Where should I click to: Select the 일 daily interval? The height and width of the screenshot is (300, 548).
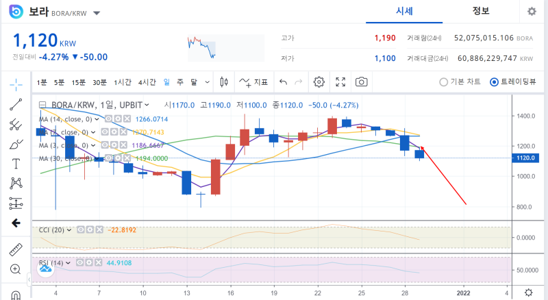pyautogui.click(x=166, y=82)
